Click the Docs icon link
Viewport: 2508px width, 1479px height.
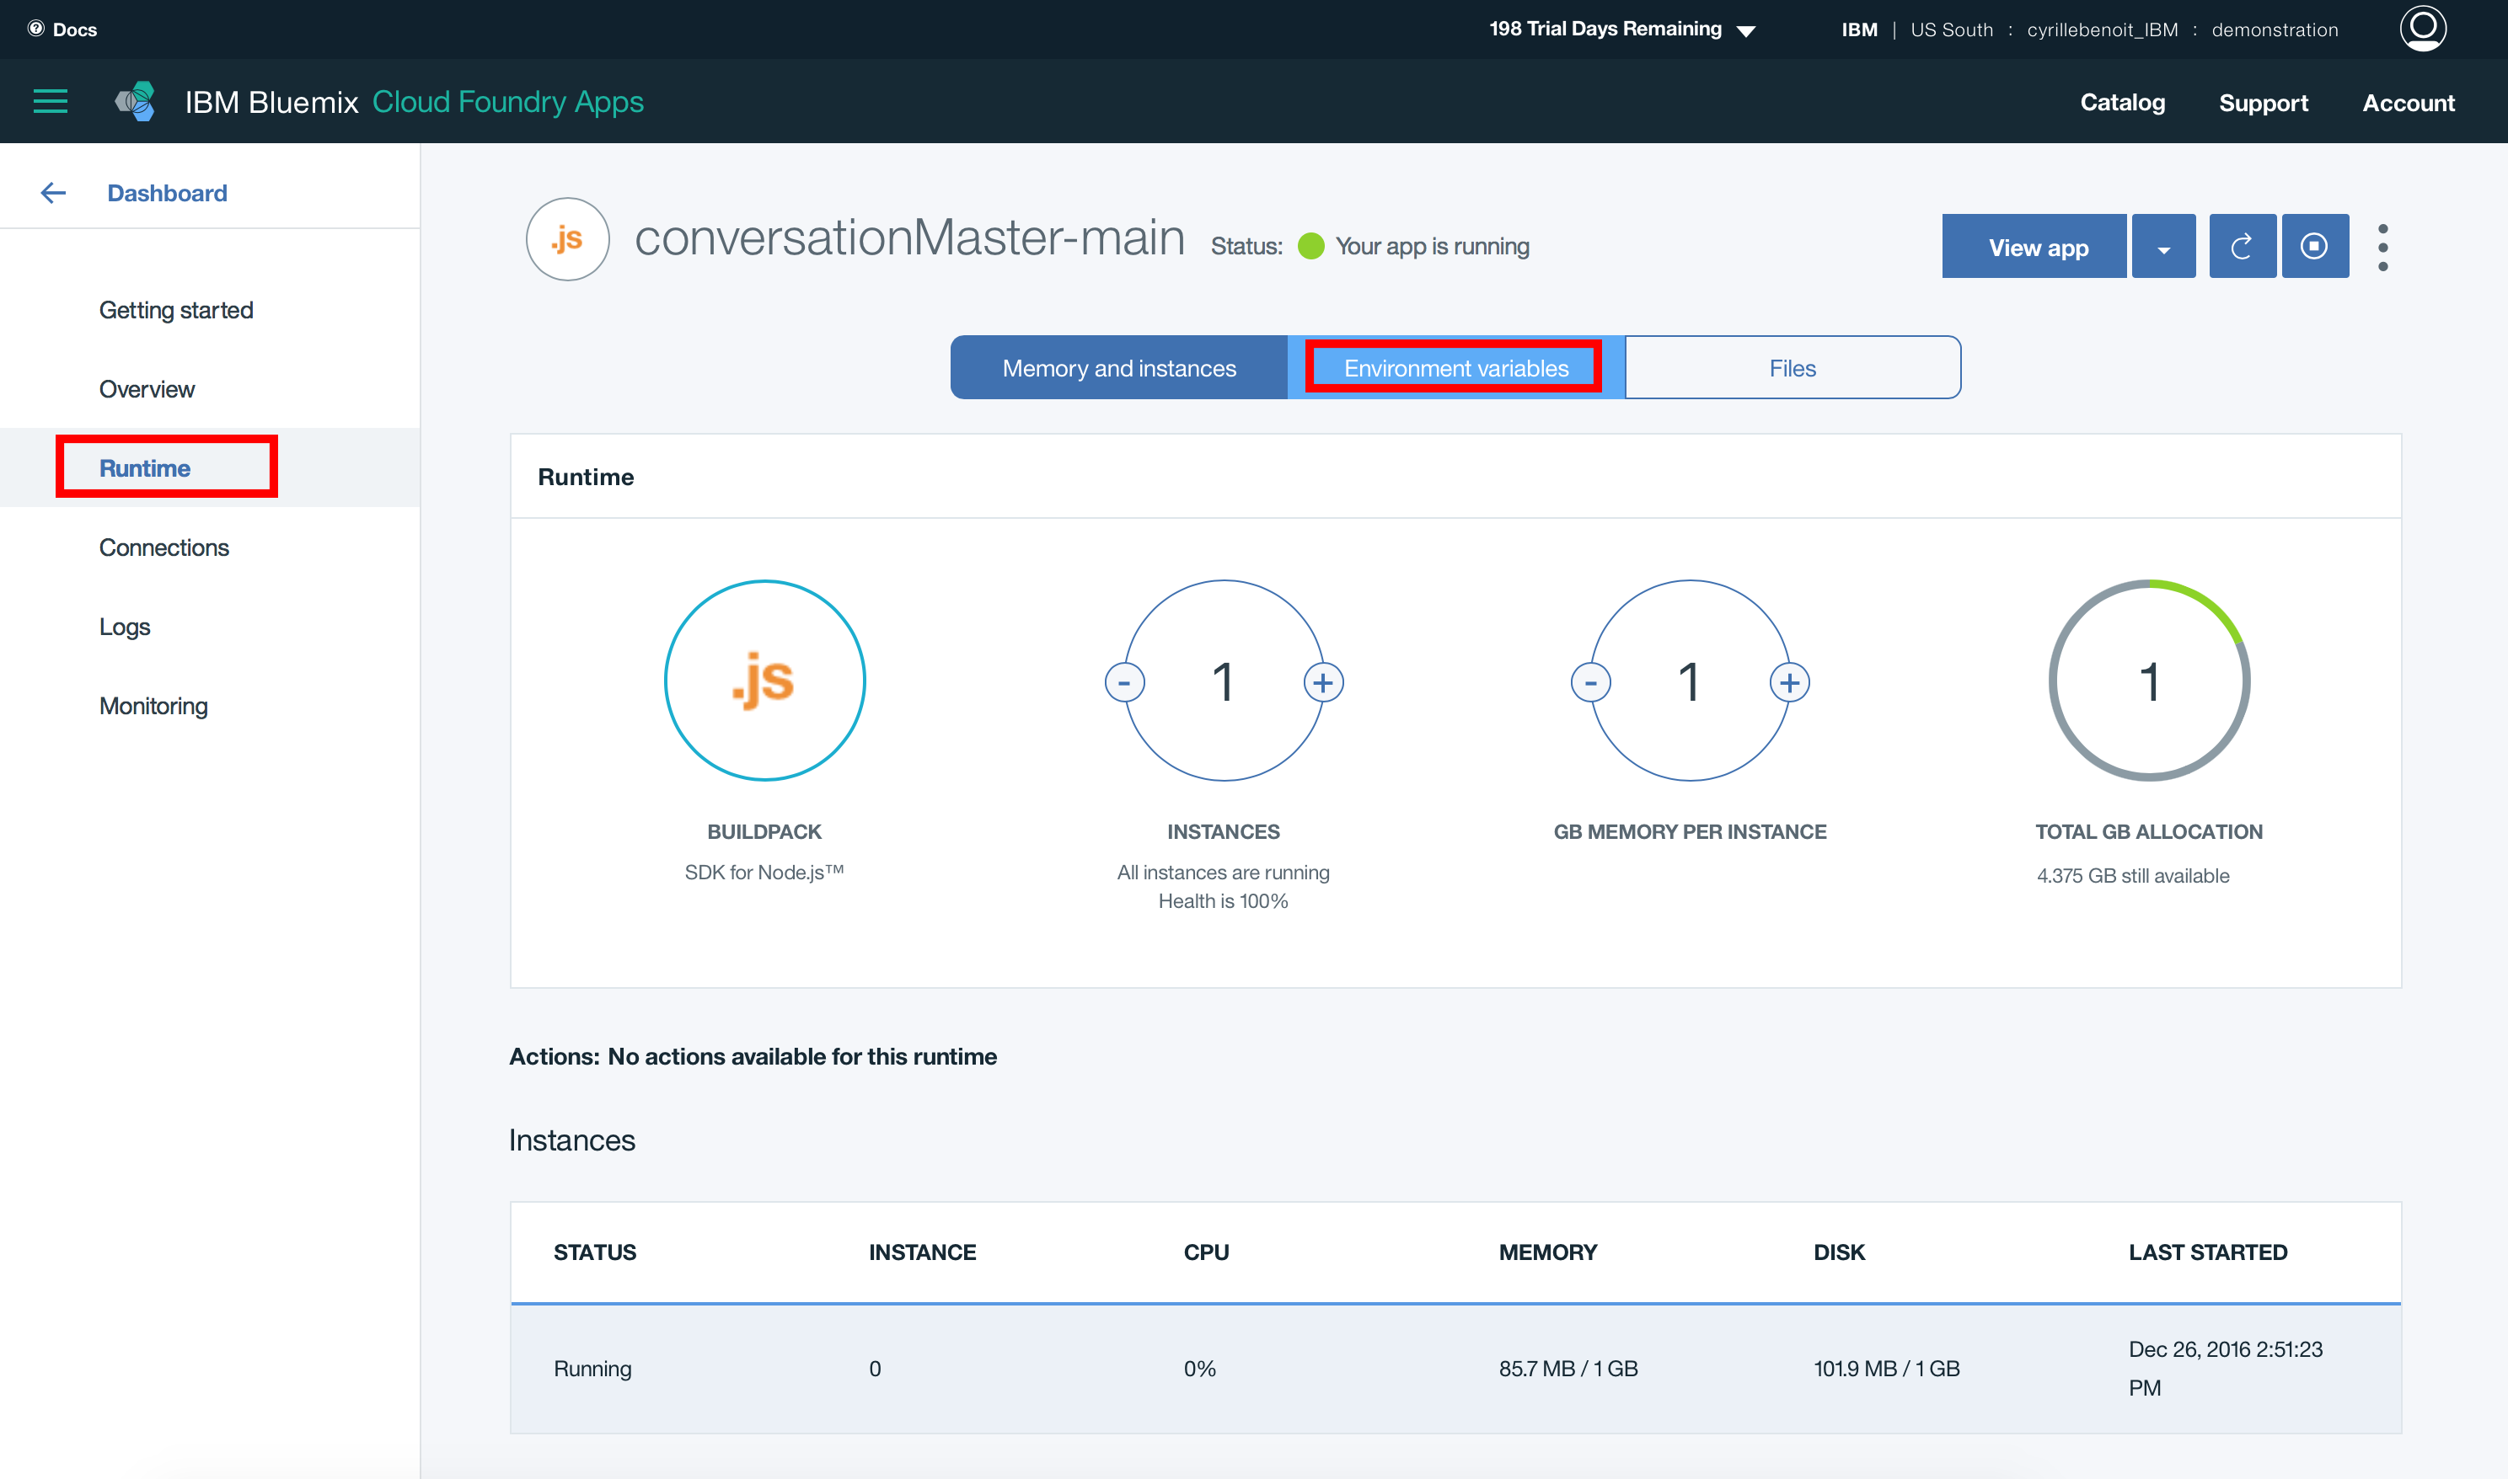[x=36, y=29]
